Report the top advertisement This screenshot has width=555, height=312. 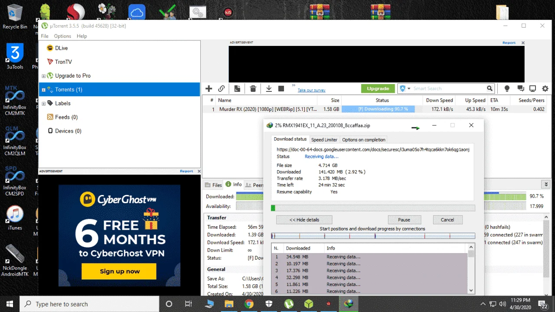(509, 43)
